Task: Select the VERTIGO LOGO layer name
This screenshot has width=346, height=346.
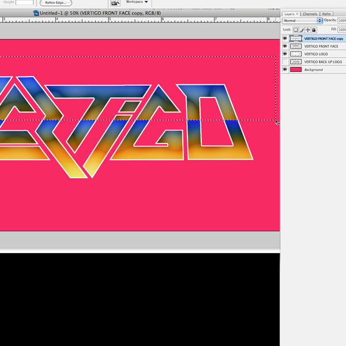Action: [x=316, y=54]
